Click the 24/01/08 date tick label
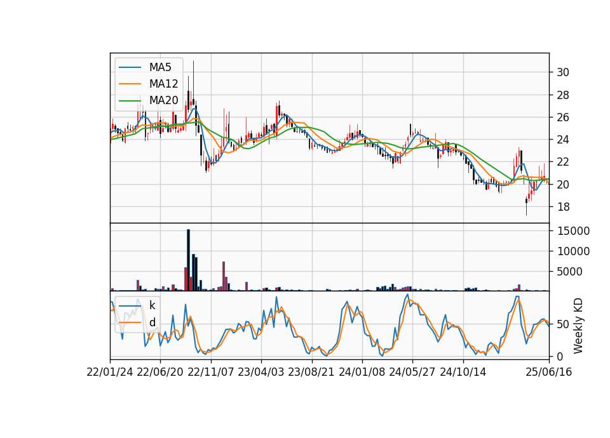Image resolution: width=610 pixels, height=438 pixels. (362, 373)
